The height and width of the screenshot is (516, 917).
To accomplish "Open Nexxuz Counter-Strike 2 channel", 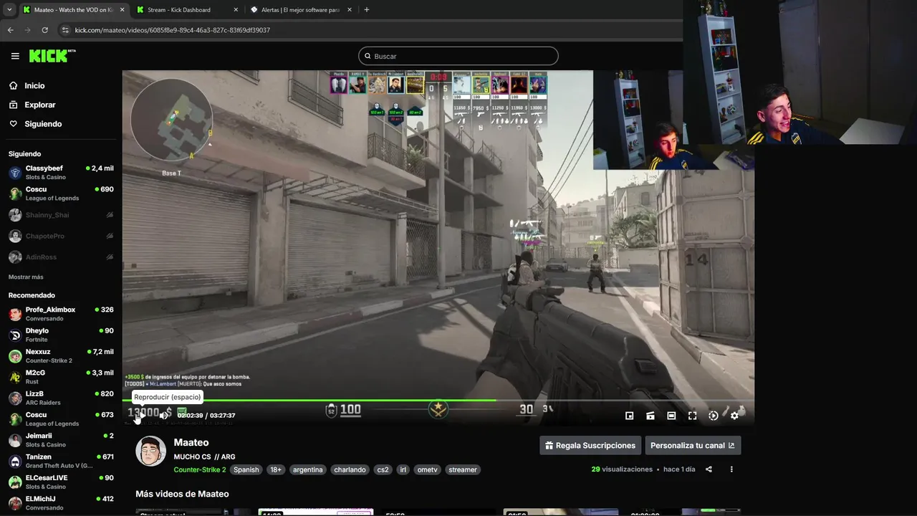I will [x=61, y=355].
